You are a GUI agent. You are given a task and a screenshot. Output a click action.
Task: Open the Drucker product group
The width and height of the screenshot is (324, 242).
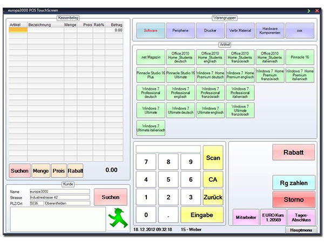(x=210, y=30)
